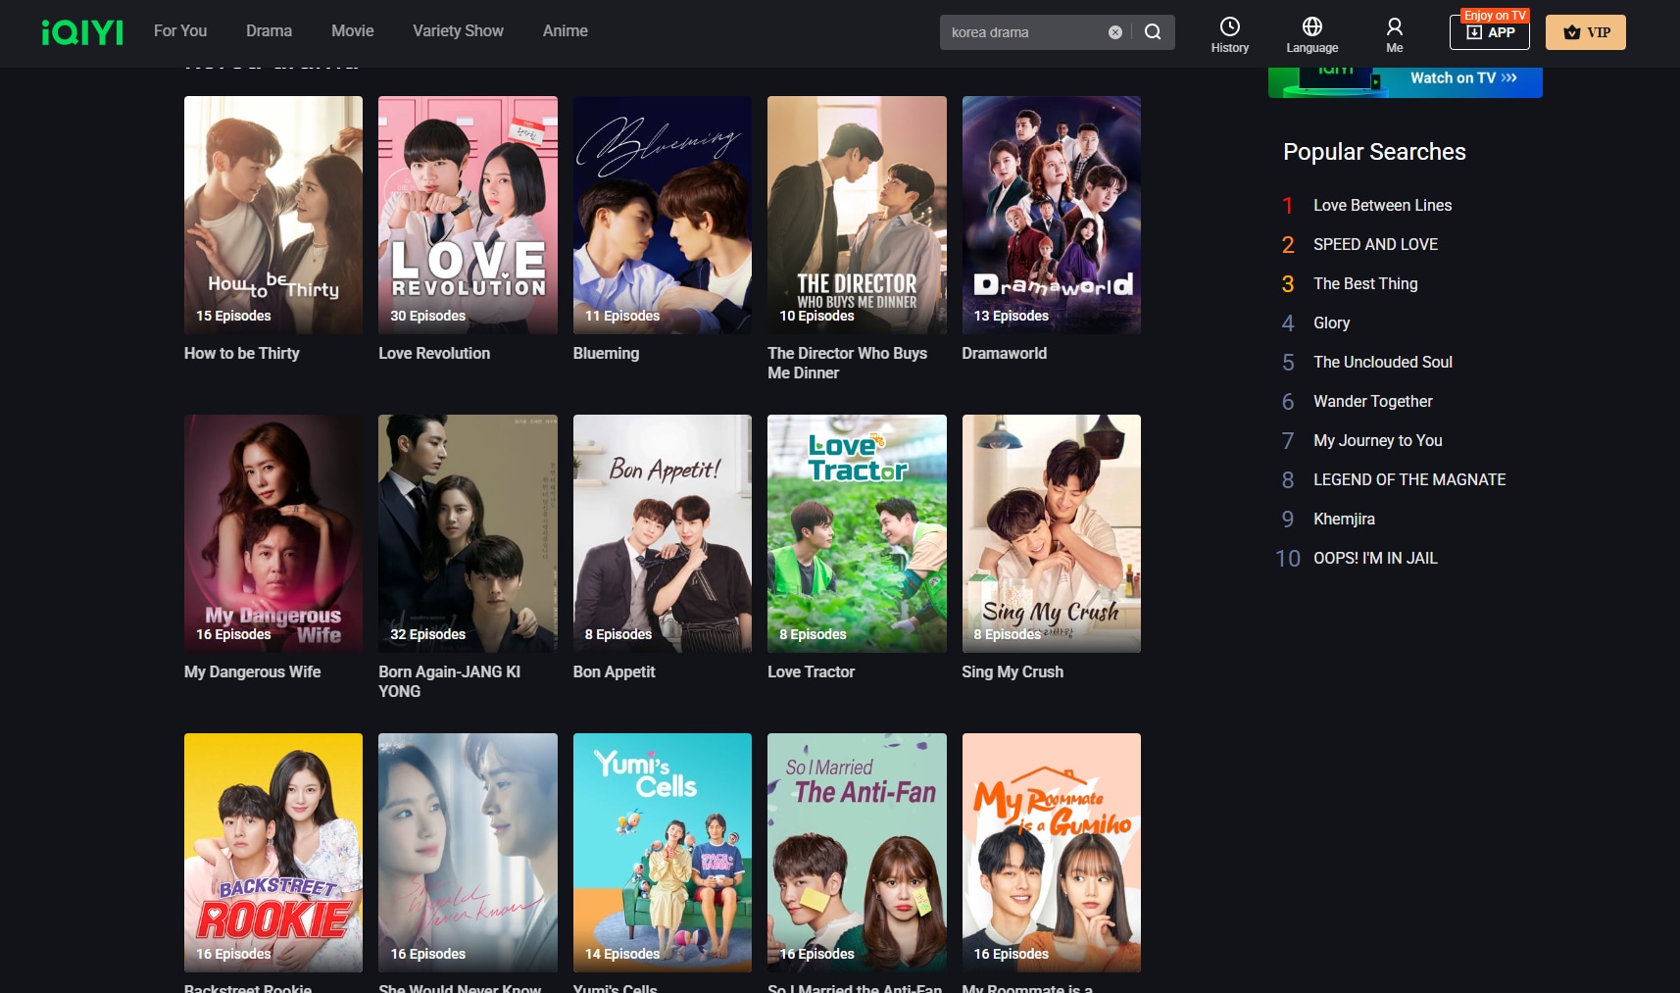Screen dimensions: 1680x993
Task: Open popular search "SPEED AND LOVE"
Action: 1374,244
